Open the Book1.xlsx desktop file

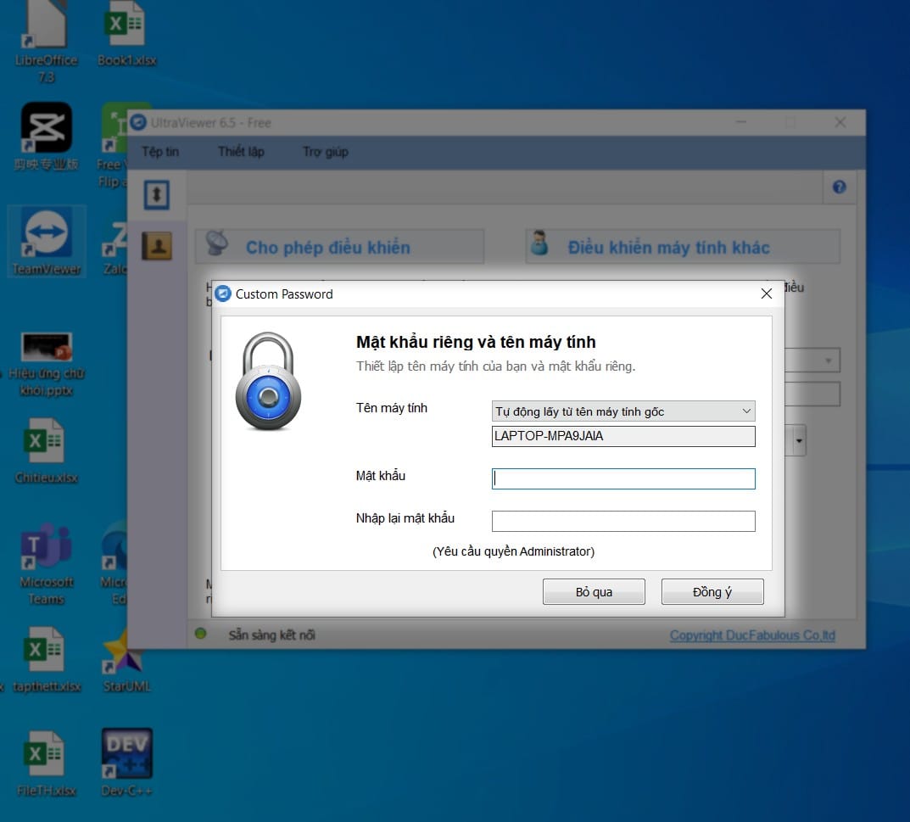tap(126, 34)
